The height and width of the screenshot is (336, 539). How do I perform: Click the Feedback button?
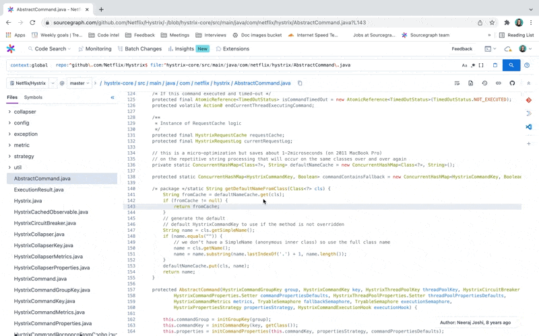462,49
